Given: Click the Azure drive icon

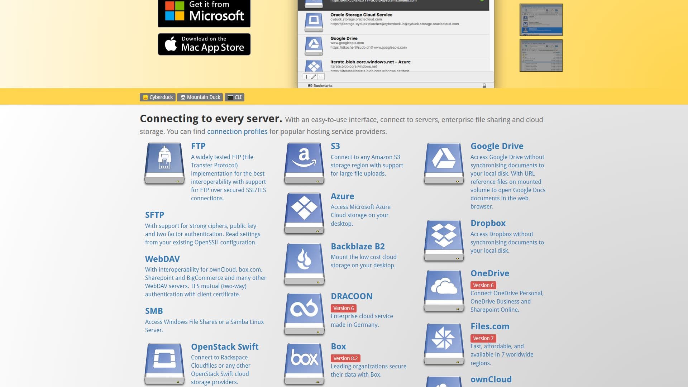Looking at the screenshot, I should [x=304, y=214].
